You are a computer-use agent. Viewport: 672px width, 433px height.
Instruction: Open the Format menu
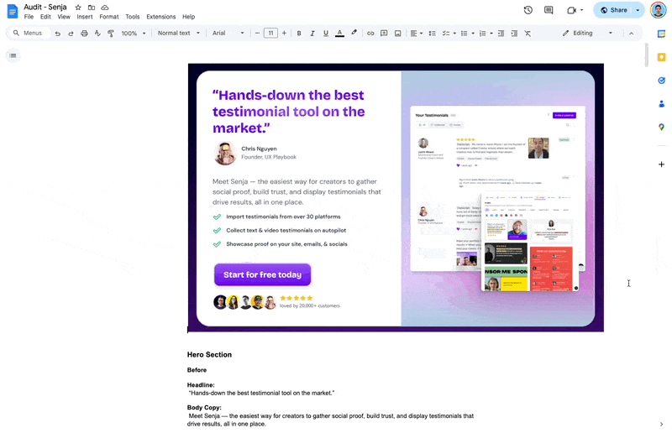coord(109,17)
